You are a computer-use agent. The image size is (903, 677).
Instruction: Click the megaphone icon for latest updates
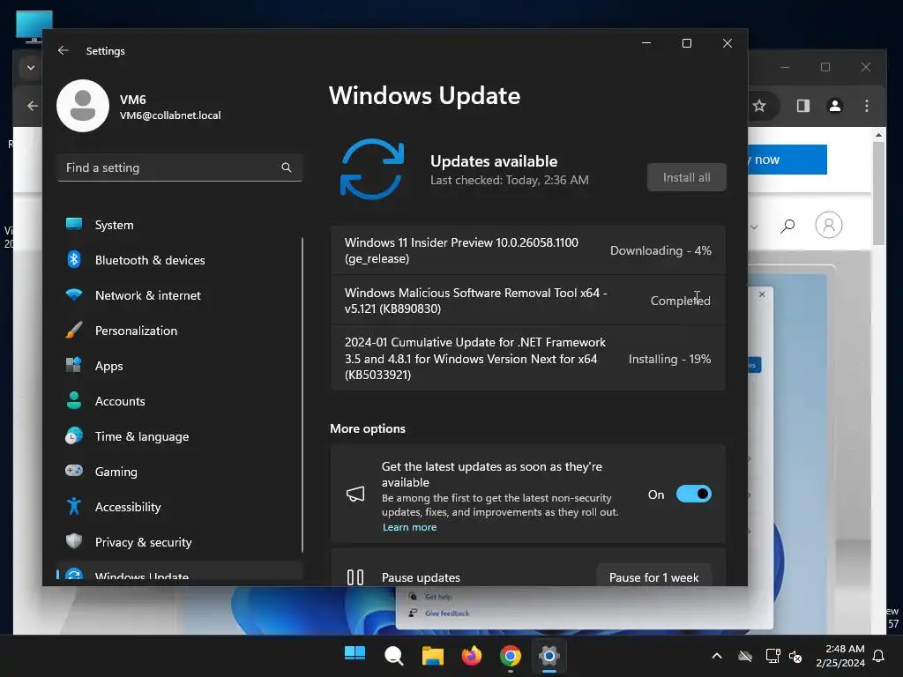[x=355, y=494]
